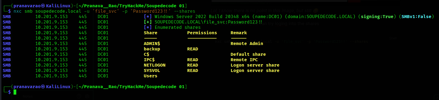Viewport: 439px width, 100px height.
Task: Click the green terminal cursor block
Action: coord(15,92)
